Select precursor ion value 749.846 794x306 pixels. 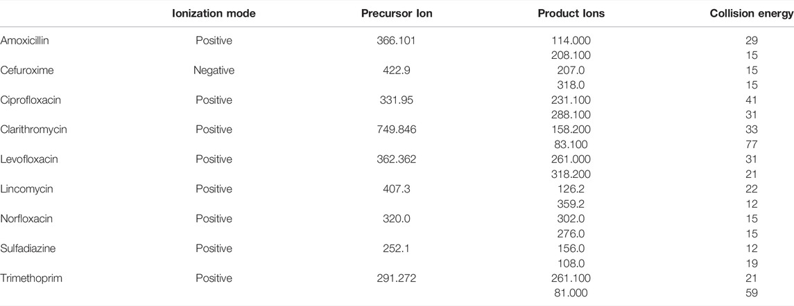tap(397, 130)
